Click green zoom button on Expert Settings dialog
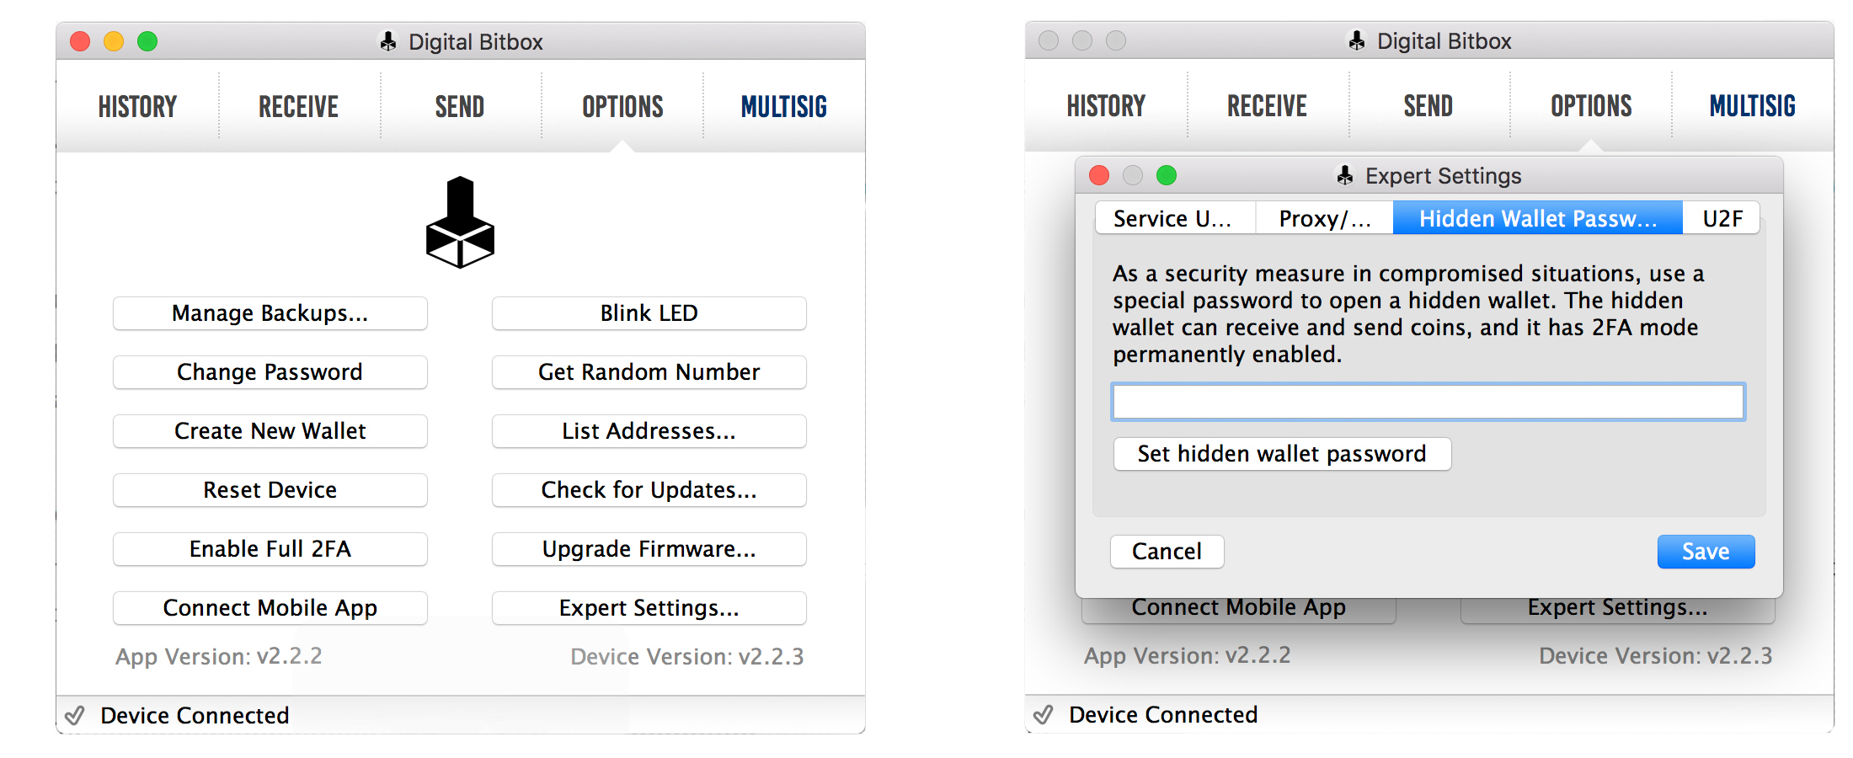Screen dimensions: 1853x758 coord(1167,175)
